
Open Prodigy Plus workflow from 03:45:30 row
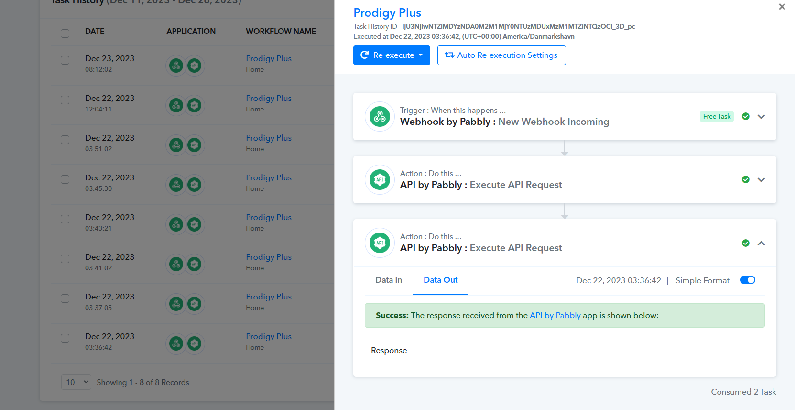pyautogui.click(x=269, y=177)
